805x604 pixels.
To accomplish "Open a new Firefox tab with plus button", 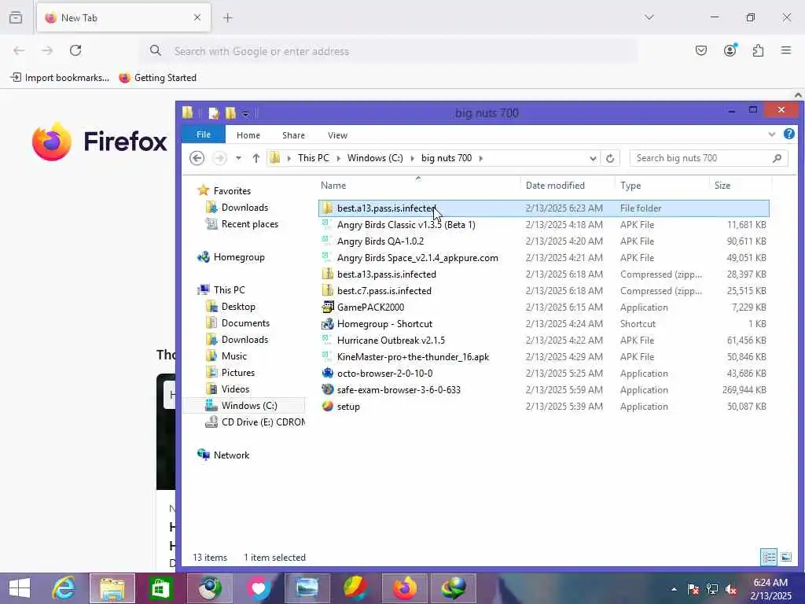I will point(228,17).
